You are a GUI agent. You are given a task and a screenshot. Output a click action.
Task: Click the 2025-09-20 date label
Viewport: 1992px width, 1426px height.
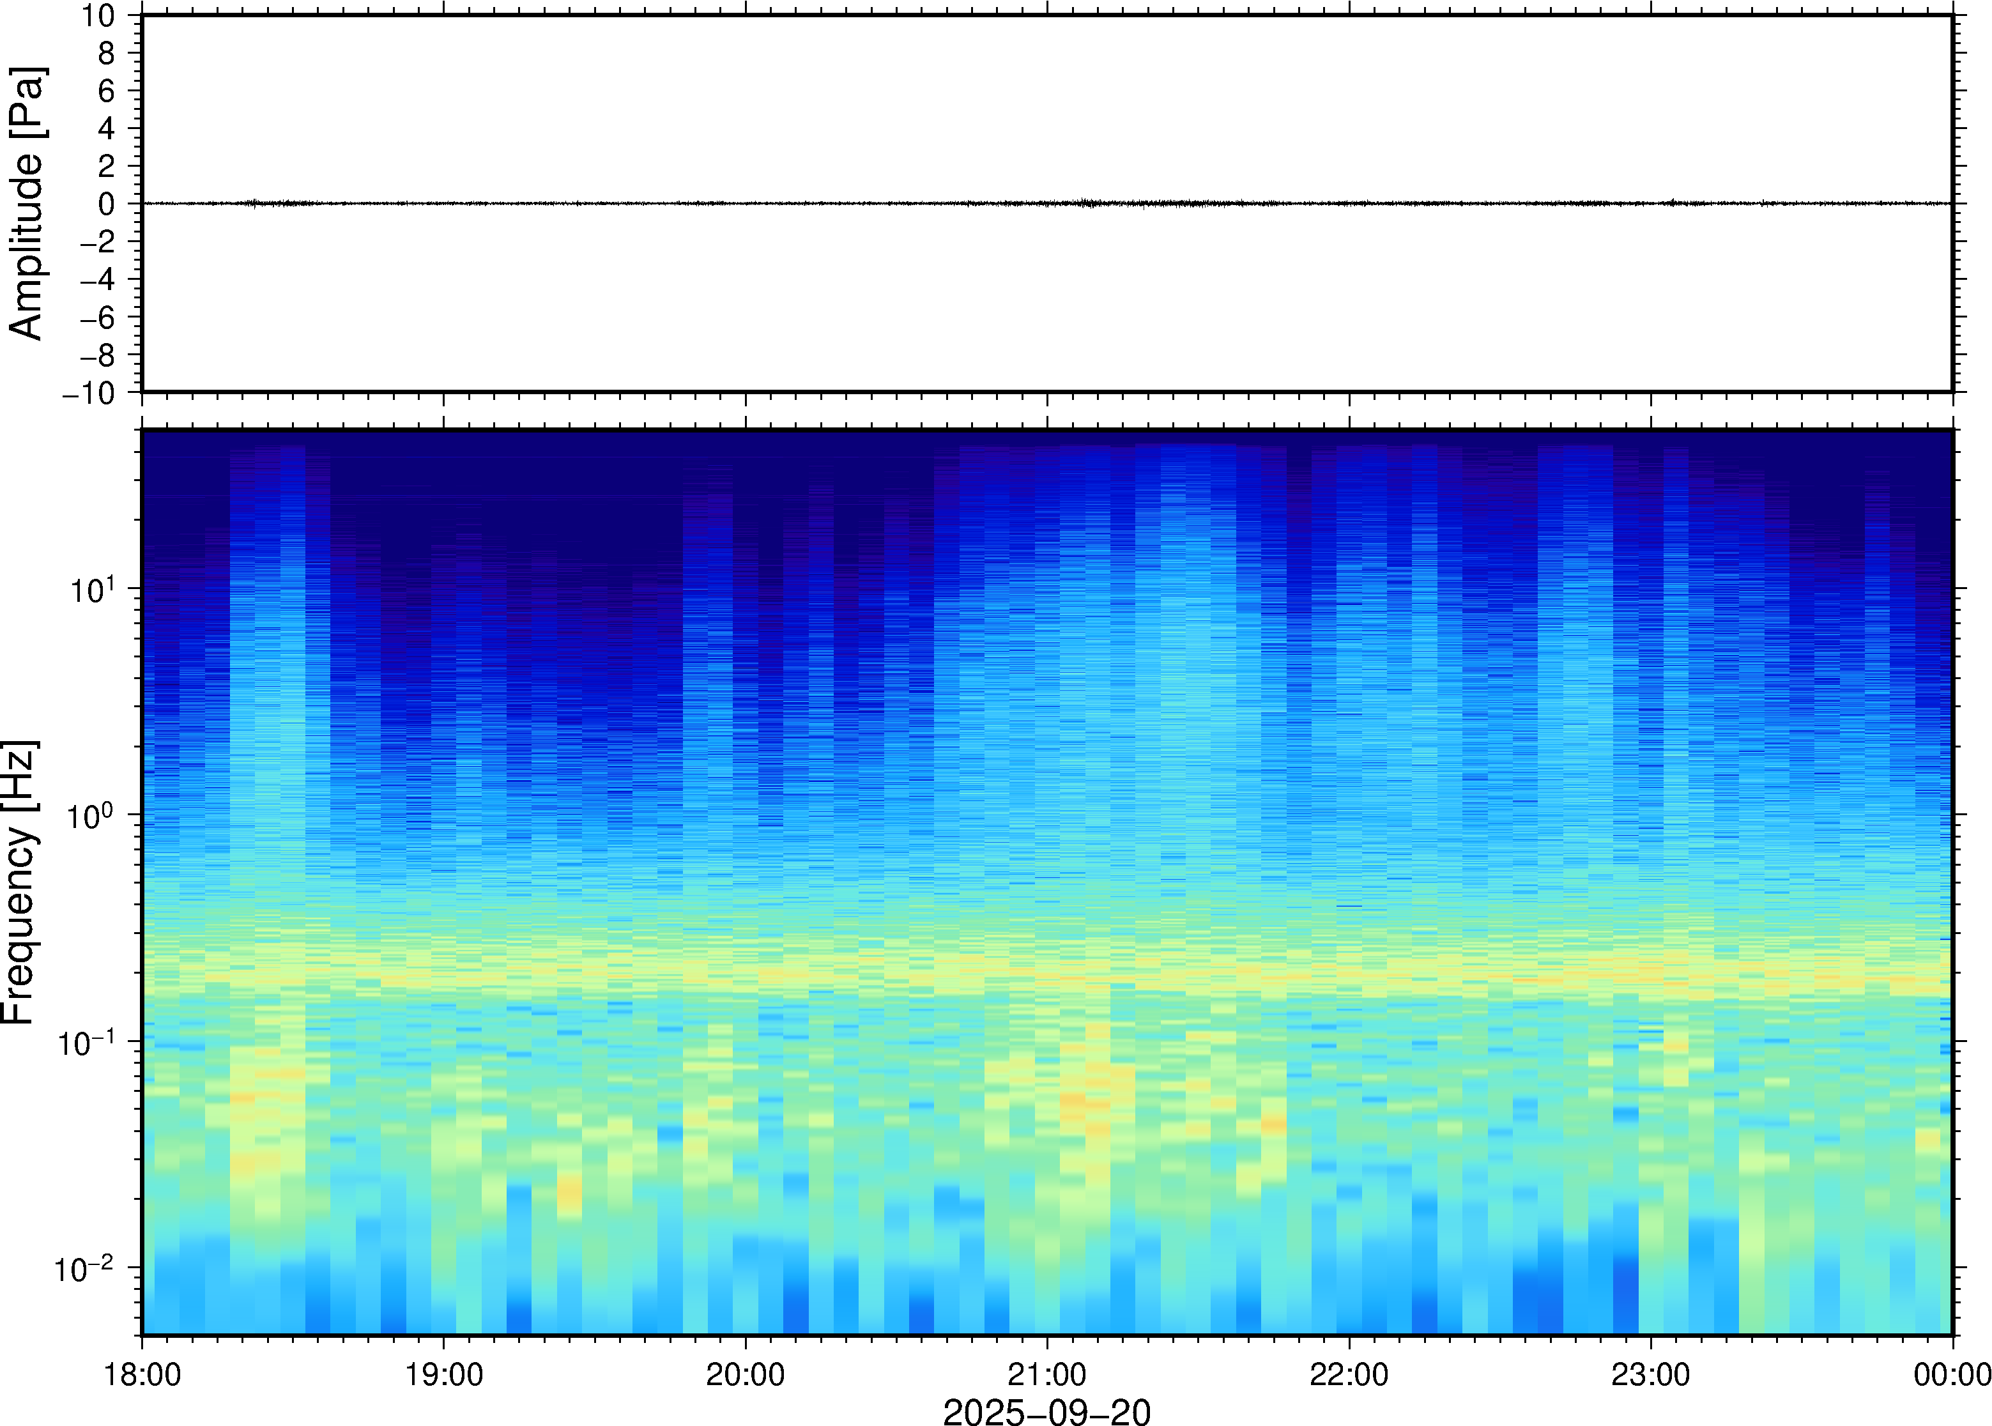coord(1046,1412)
